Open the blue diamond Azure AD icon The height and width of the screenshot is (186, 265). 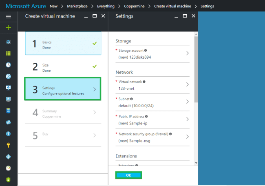point(8,157)
